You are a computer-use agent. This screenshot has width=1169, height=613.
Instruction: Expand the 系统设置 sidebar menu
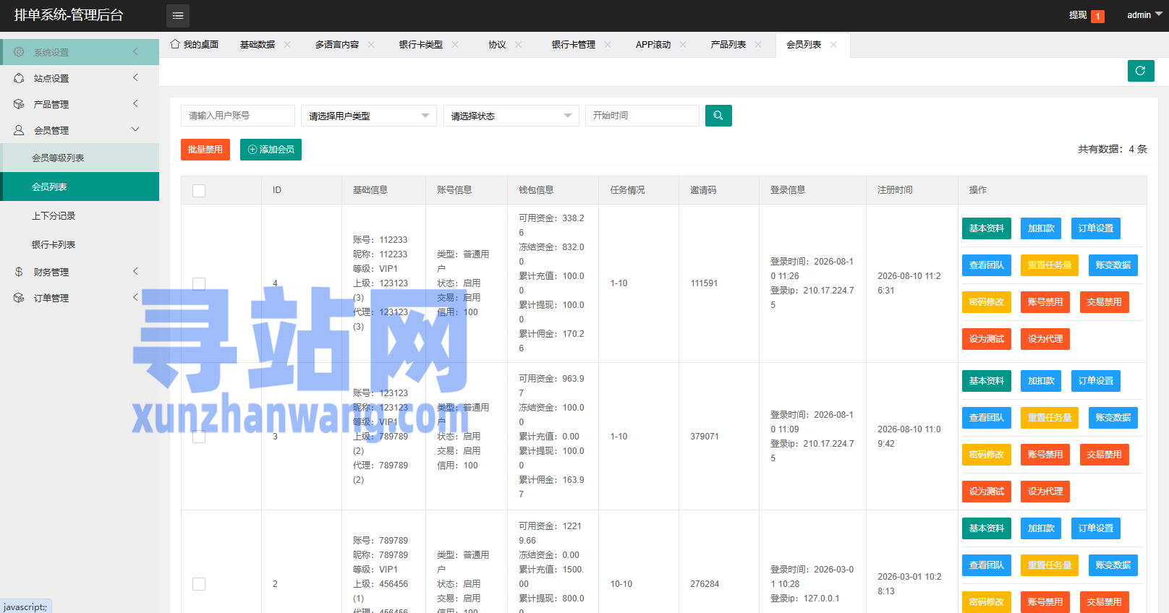click(80, 52)
